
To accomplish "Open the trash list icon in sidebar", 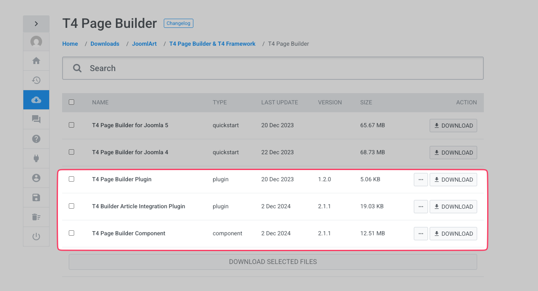I will point(36,217).
